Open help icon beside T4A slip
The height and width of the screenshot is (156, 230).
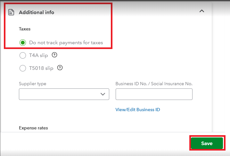[x=54, y=55]
